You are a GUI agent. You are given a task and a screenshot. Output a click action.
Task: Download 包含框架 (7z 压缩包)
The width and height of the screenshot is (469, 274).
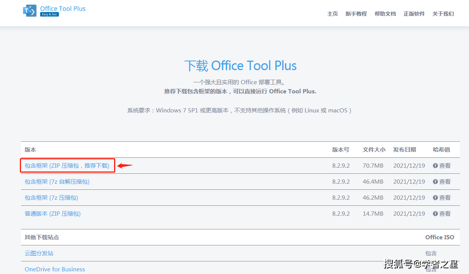52,198
